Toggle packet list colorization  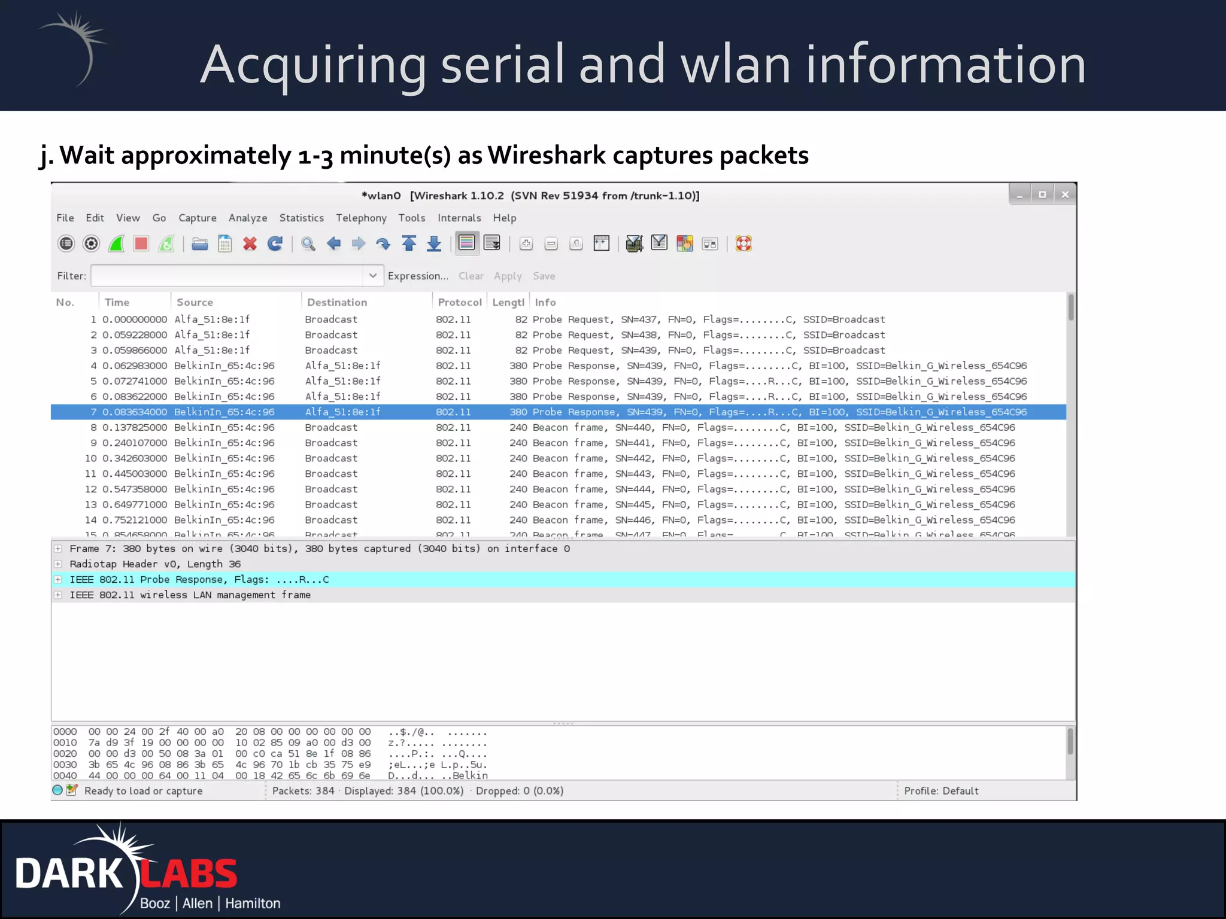[467, 243]
